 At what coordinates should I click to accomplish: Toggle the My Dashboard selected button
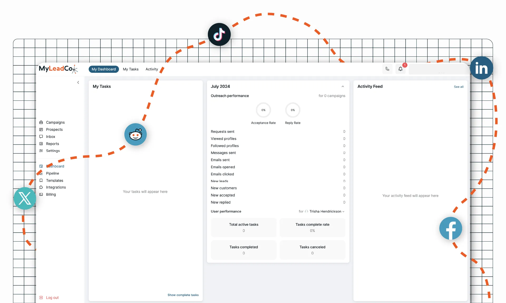(103, 69)
